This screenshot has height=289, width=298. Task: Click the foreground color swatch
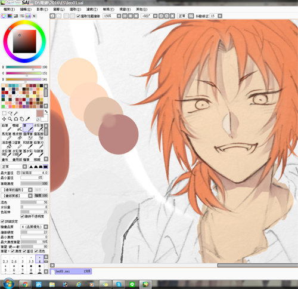coord(40,113)
